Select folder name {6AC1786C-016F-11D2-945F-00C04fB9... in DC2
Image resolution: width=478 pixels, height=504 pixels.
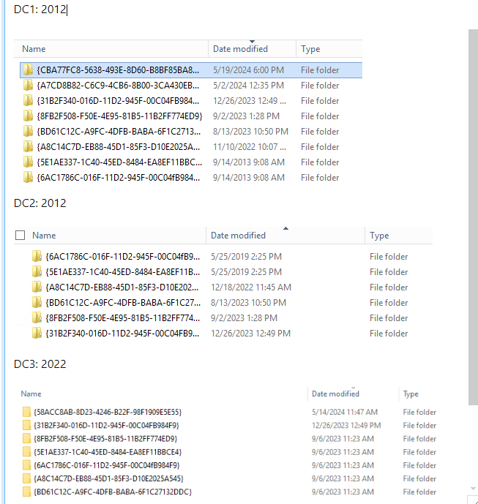(122, 257)
